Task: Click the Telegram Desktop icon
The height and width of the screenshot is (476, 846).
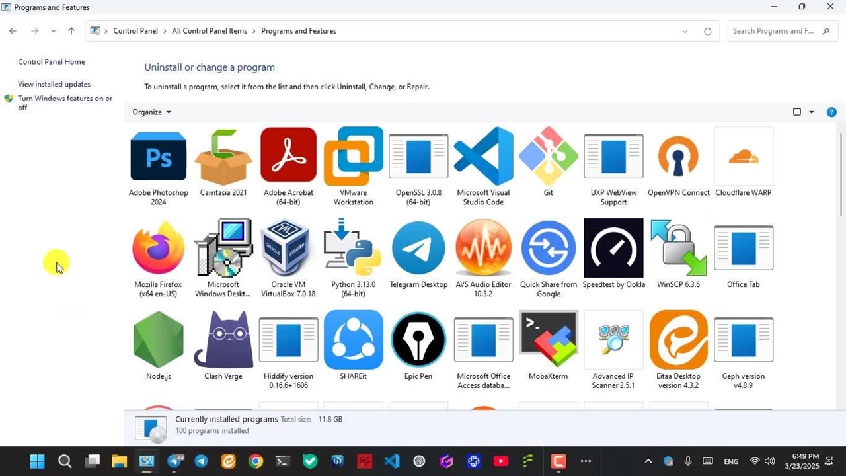Action: (418, 249)
